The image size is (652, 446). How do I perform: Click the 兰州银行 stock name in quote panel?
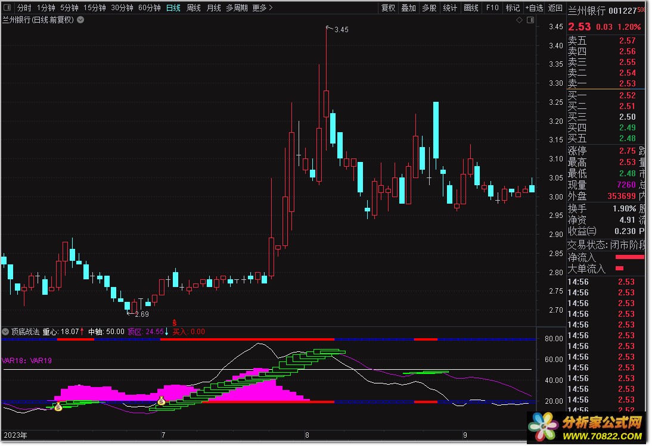point(586,11)
